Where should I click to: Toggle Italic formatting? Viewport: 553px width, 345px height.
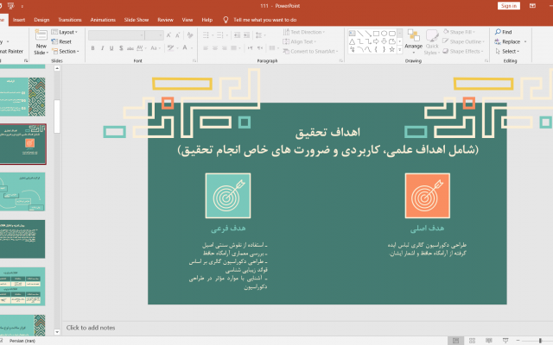(x=102, y=48)
